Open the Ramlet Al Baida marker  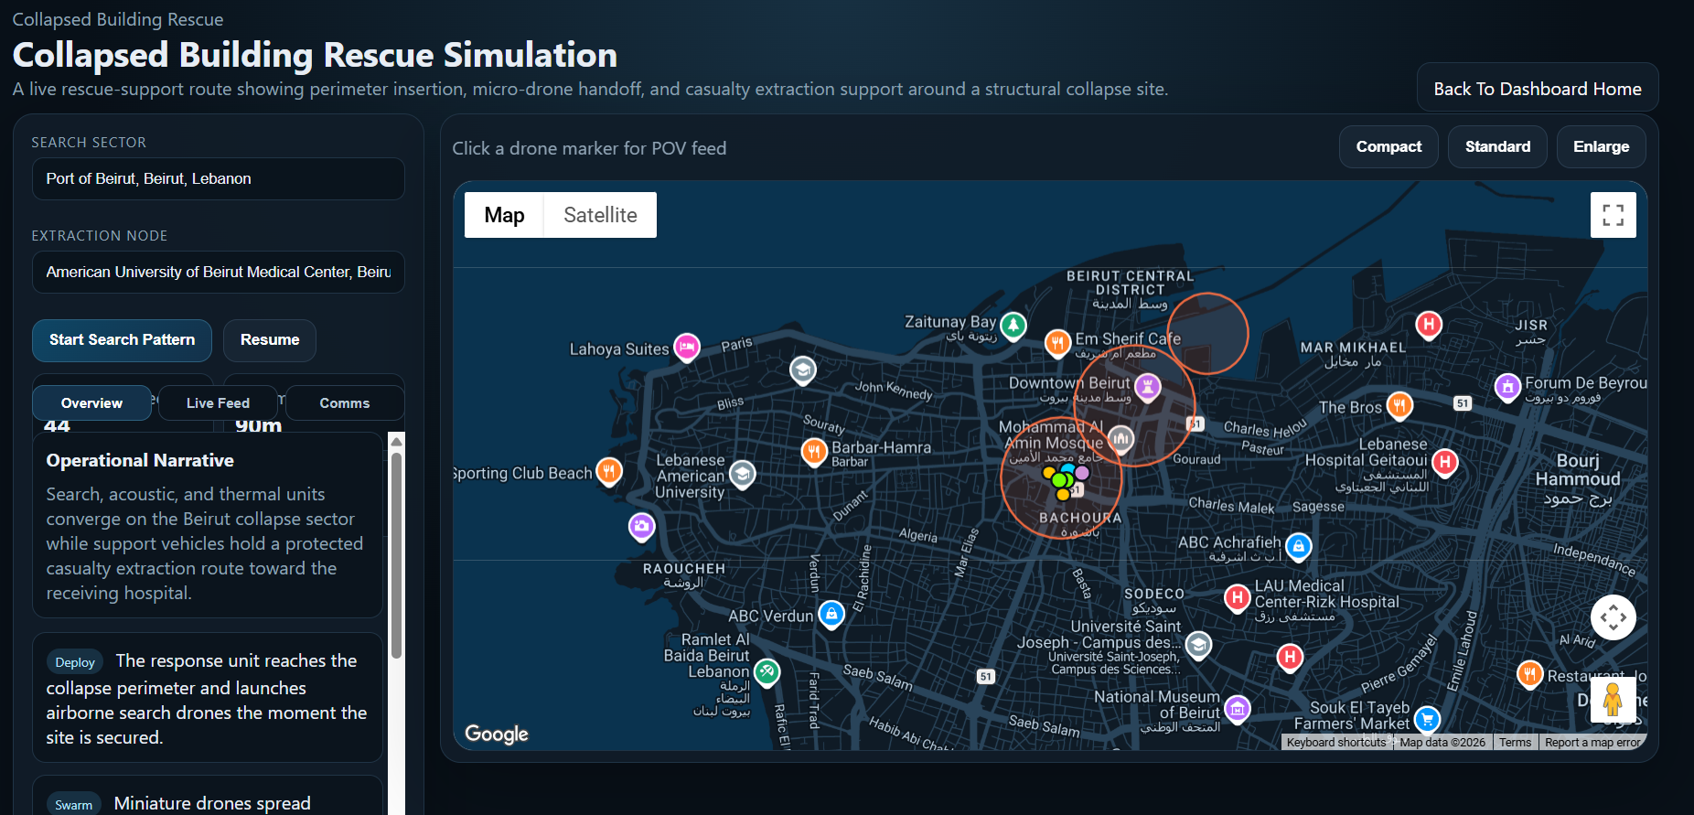(x=767, y=672)
